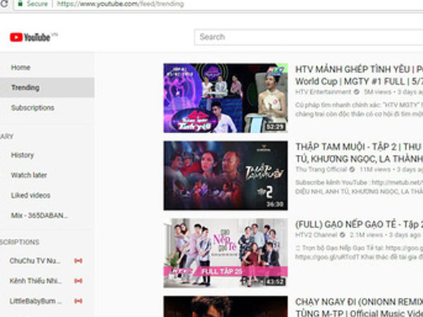
Task: Open History from the library section
Action: click(x=23, y=155)
